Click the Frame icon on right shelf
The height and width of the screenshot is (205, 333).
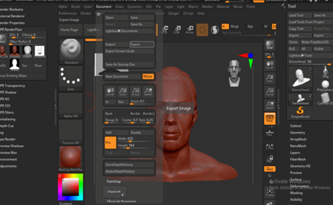tap(270, 192)
